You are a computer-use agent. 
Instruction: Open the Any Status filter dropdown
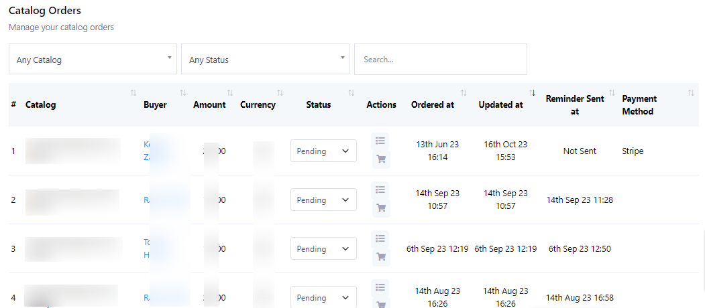(x=265, y=60)
